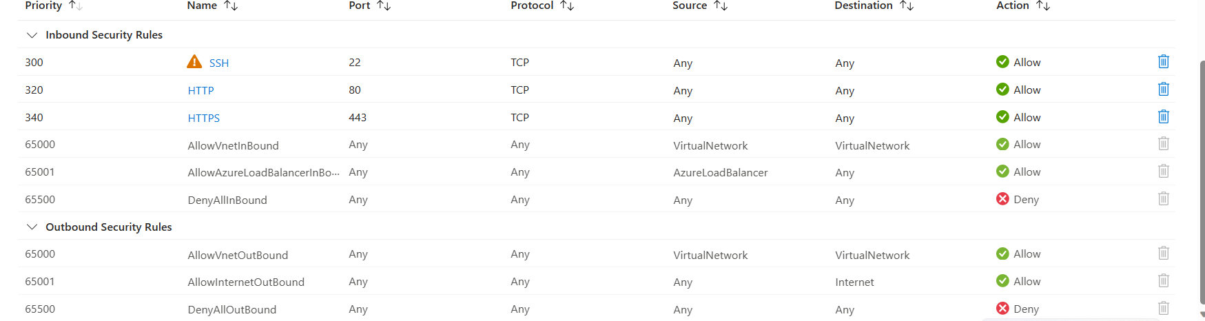Sort by Action column arrows
Screen dimensions: 1205x321
point(1043,6)
